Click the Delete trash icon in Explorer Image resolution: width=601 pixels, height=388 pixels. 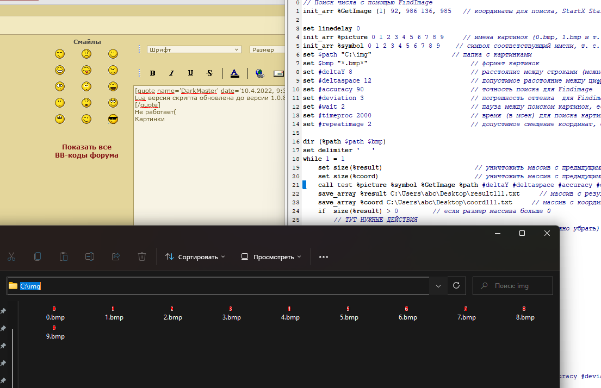coord(141,256)
